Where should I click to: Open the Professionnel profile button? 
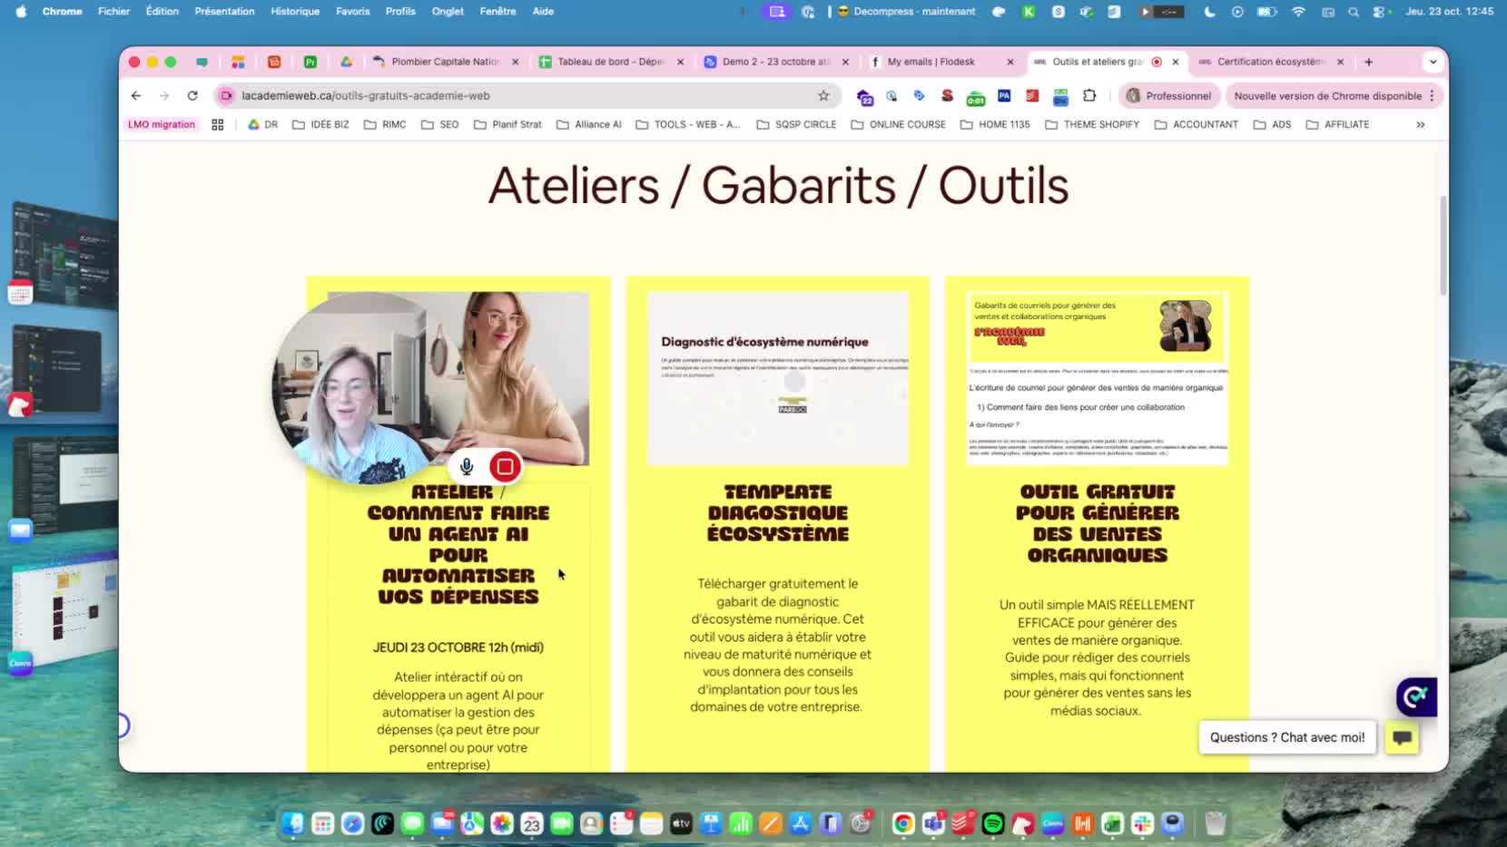tap(1169, 95)
